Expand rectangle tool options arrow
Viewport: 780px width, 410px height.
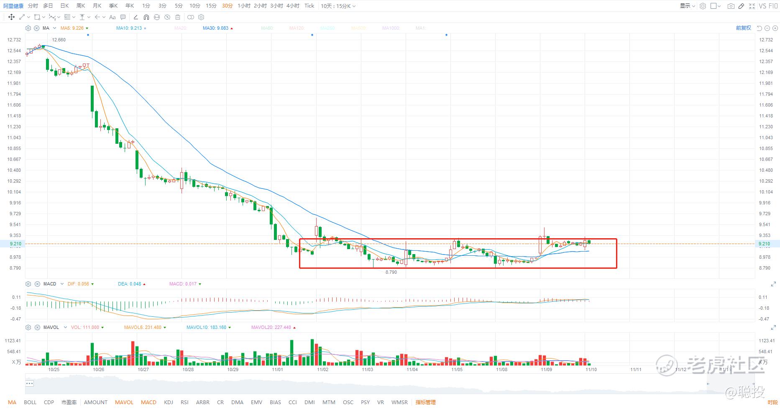coord(43,17)
